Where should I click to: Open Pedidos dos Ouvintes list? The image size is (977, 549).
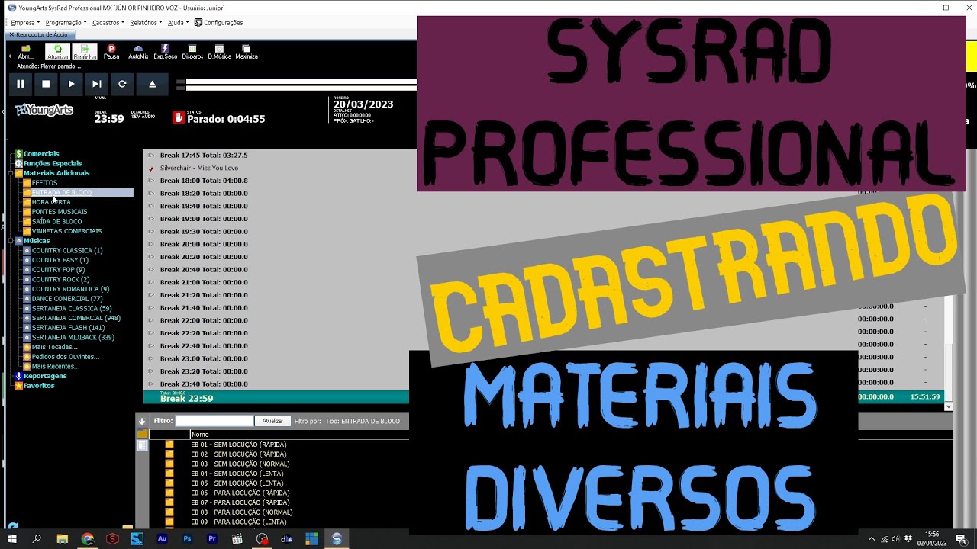tap(66, 357)
